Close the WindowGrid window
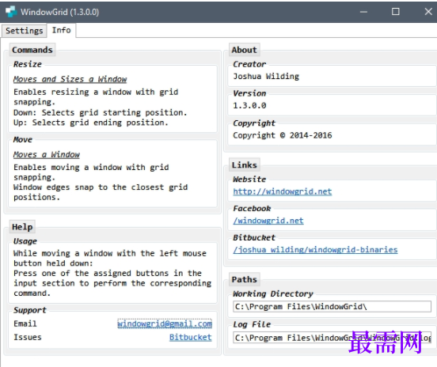Image resolution: width=437 pixels, height=367 pixels. pos(428,12)
